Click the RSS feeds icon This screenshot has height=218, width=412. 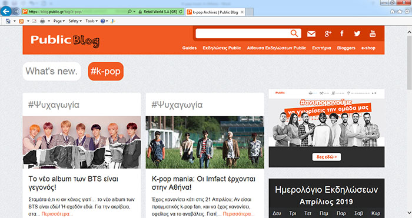point(22,21)
